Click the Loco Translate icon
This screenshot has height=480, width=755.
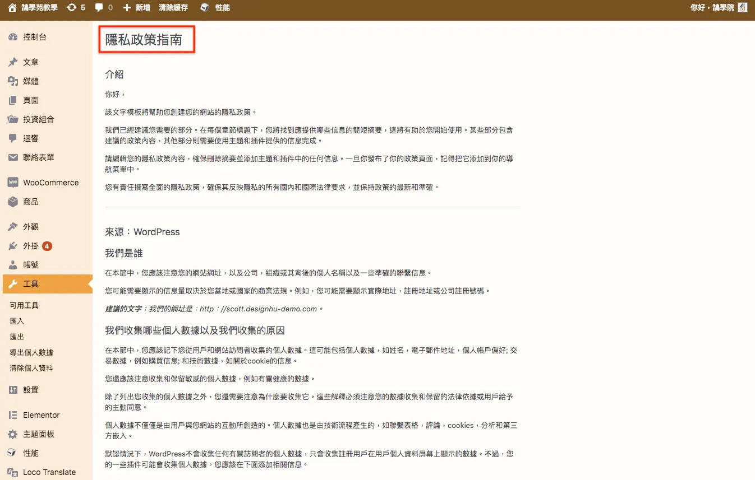point(13,472)
